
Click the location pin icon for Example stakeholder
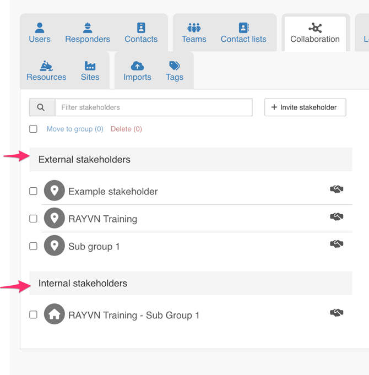pyautogui.click(x=55, y=191)
